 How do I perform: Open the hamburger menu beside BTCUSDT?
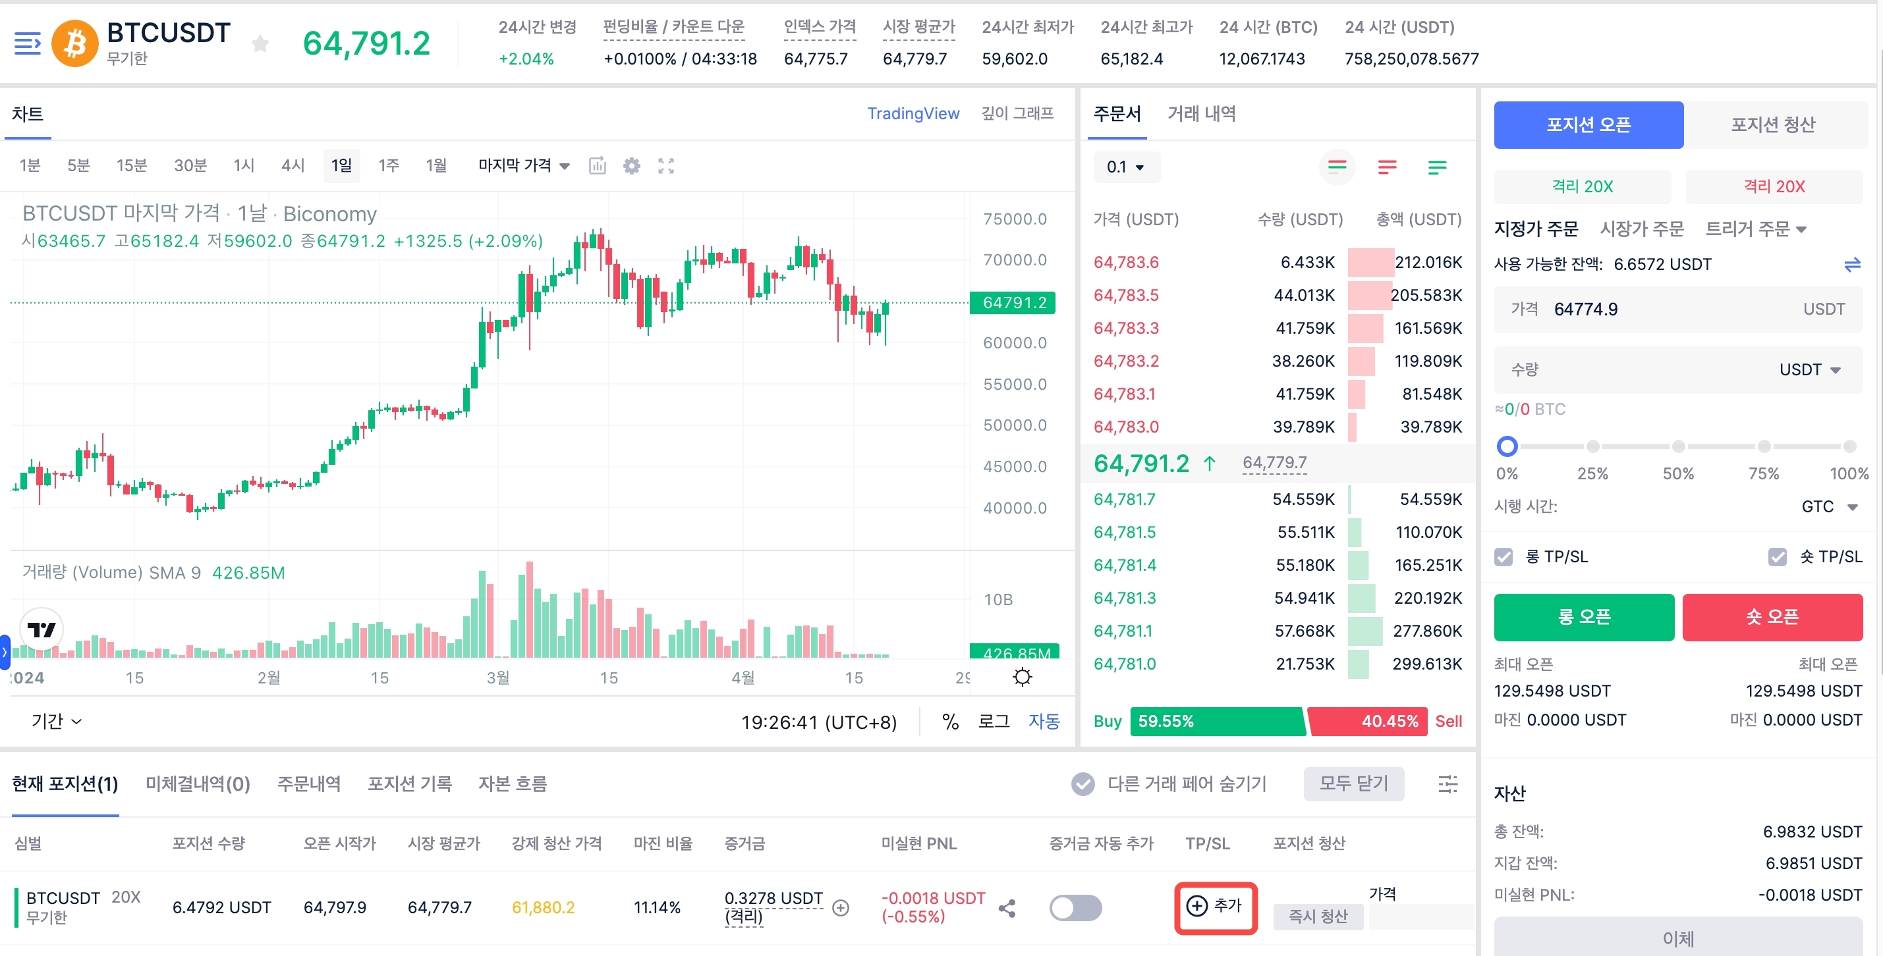27,44
